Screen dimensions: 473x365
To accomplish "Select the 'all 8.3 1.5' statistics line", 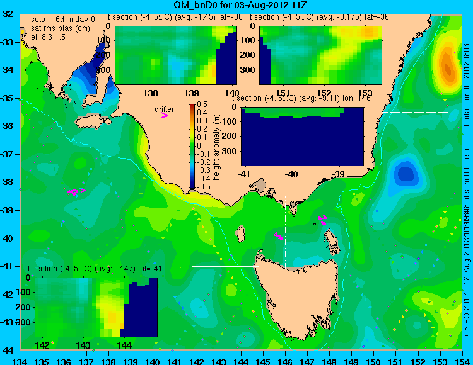I will [x=48, y=36].
